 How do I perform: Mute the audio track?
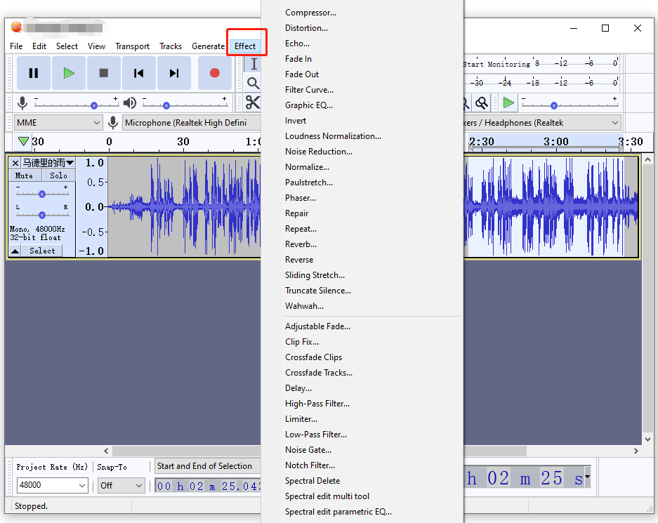[25, 176]
